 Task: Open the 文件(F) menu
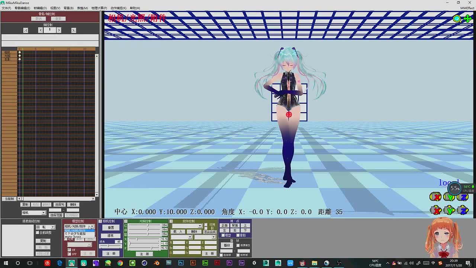[6, 8]
